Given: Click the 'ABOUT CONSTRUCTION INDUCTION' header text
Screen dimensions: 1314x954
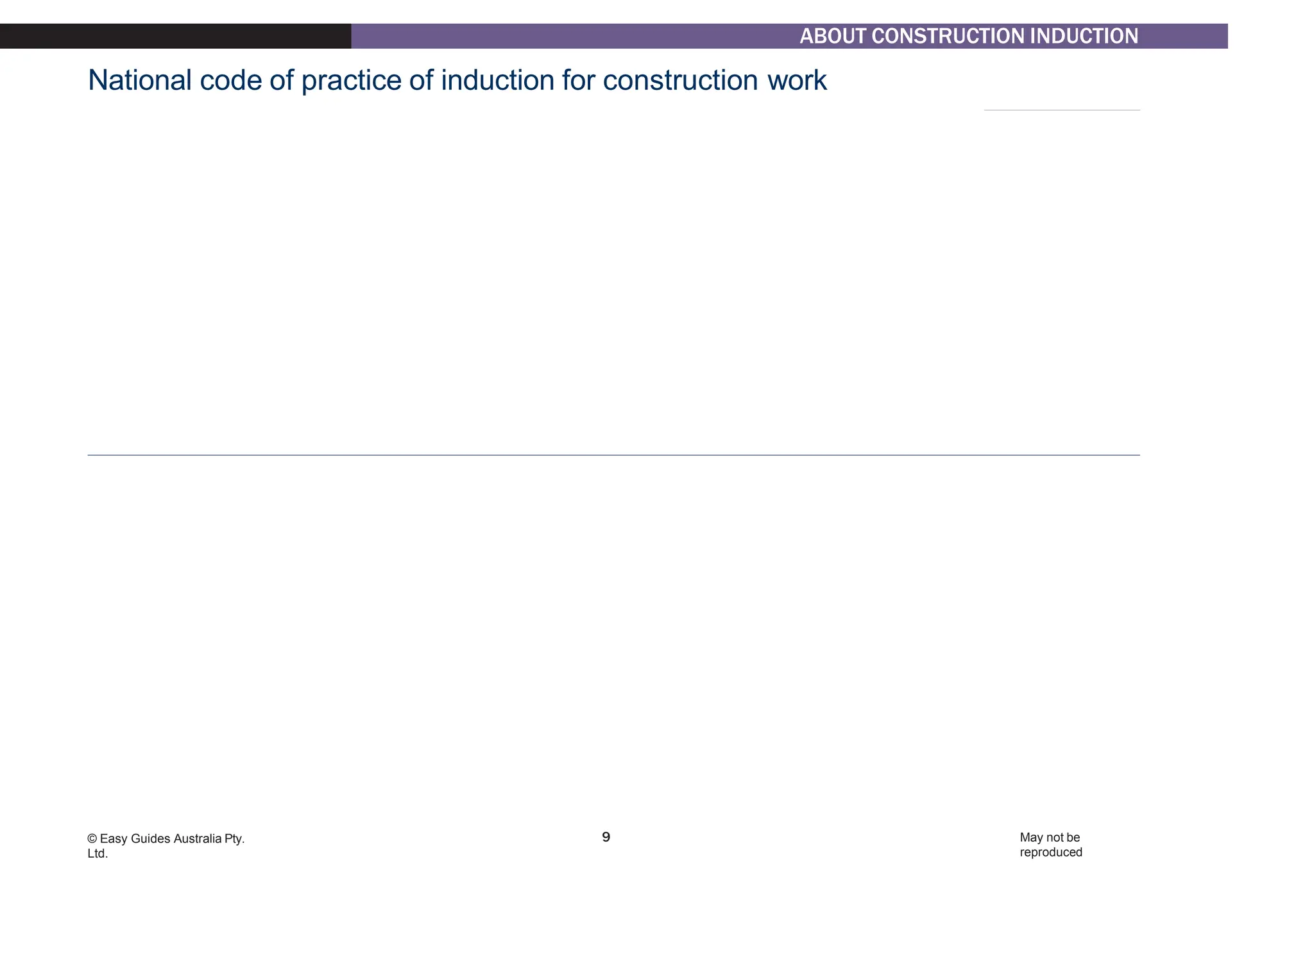Looking at the screenshot, I should pyautogui.click(x=968, y=36).
